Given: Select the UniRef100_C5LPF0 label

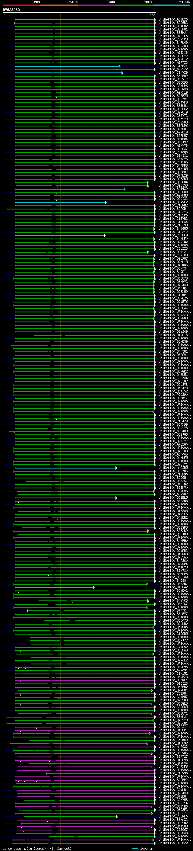Looking at the screenshot, I should (173, 817).
